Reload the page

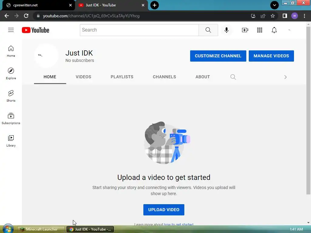click(x=26, y=16)
